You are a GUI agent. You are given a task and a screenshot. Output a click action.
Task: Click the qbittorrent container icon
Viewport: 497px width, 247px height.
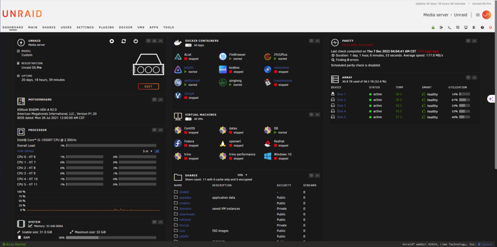178,82
